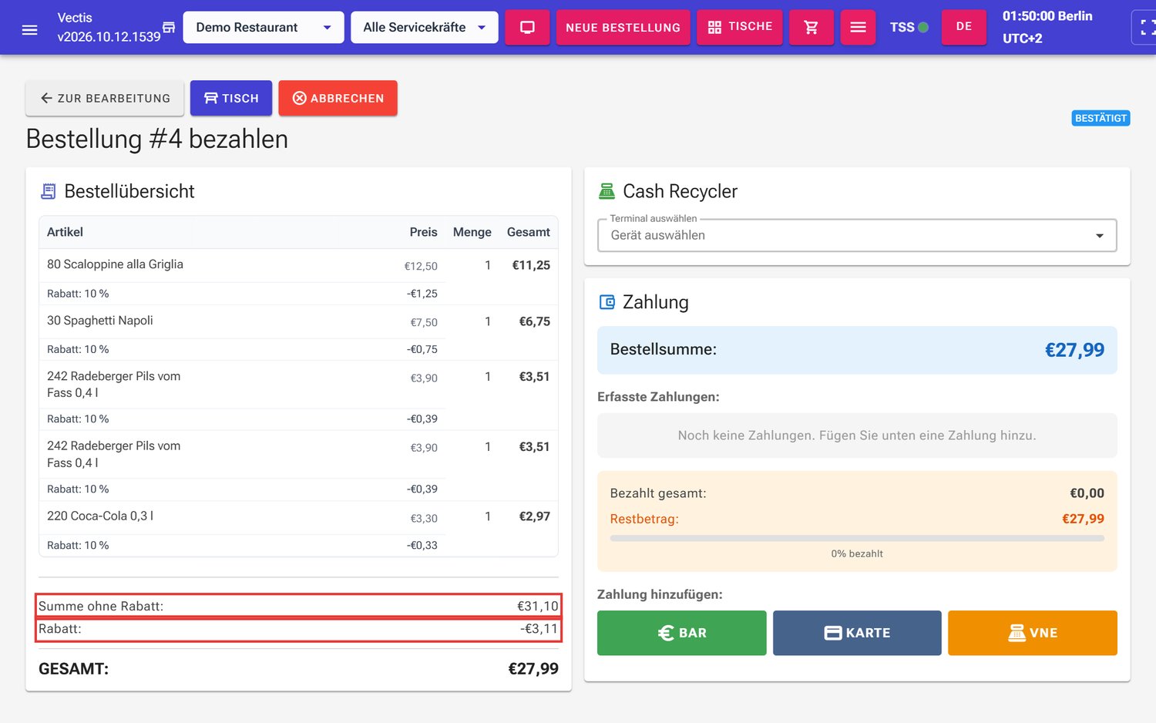Go to the Tische overview
Viewport: 1156px width, 723px height.
(740, 27)
